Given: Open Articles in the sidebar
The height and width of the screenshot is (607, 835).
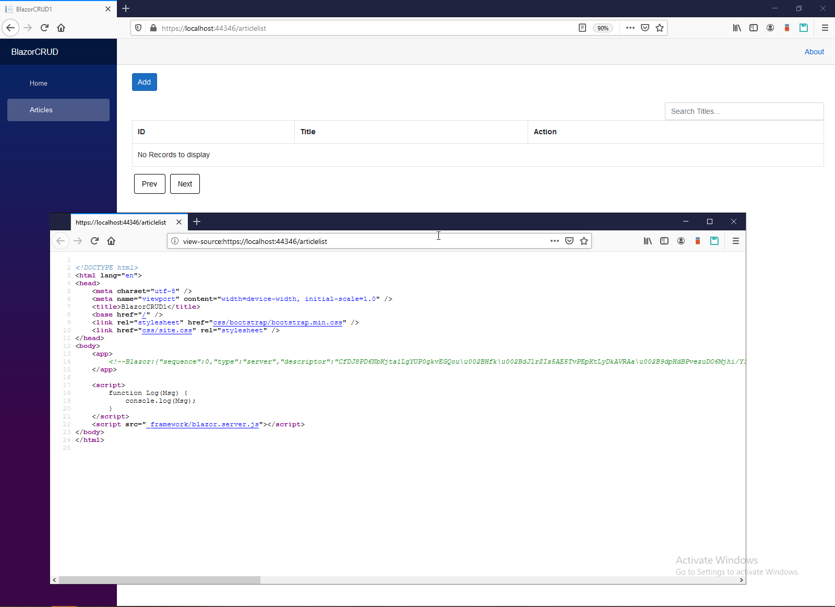Looking at the screenshot, I should point(58,110).
